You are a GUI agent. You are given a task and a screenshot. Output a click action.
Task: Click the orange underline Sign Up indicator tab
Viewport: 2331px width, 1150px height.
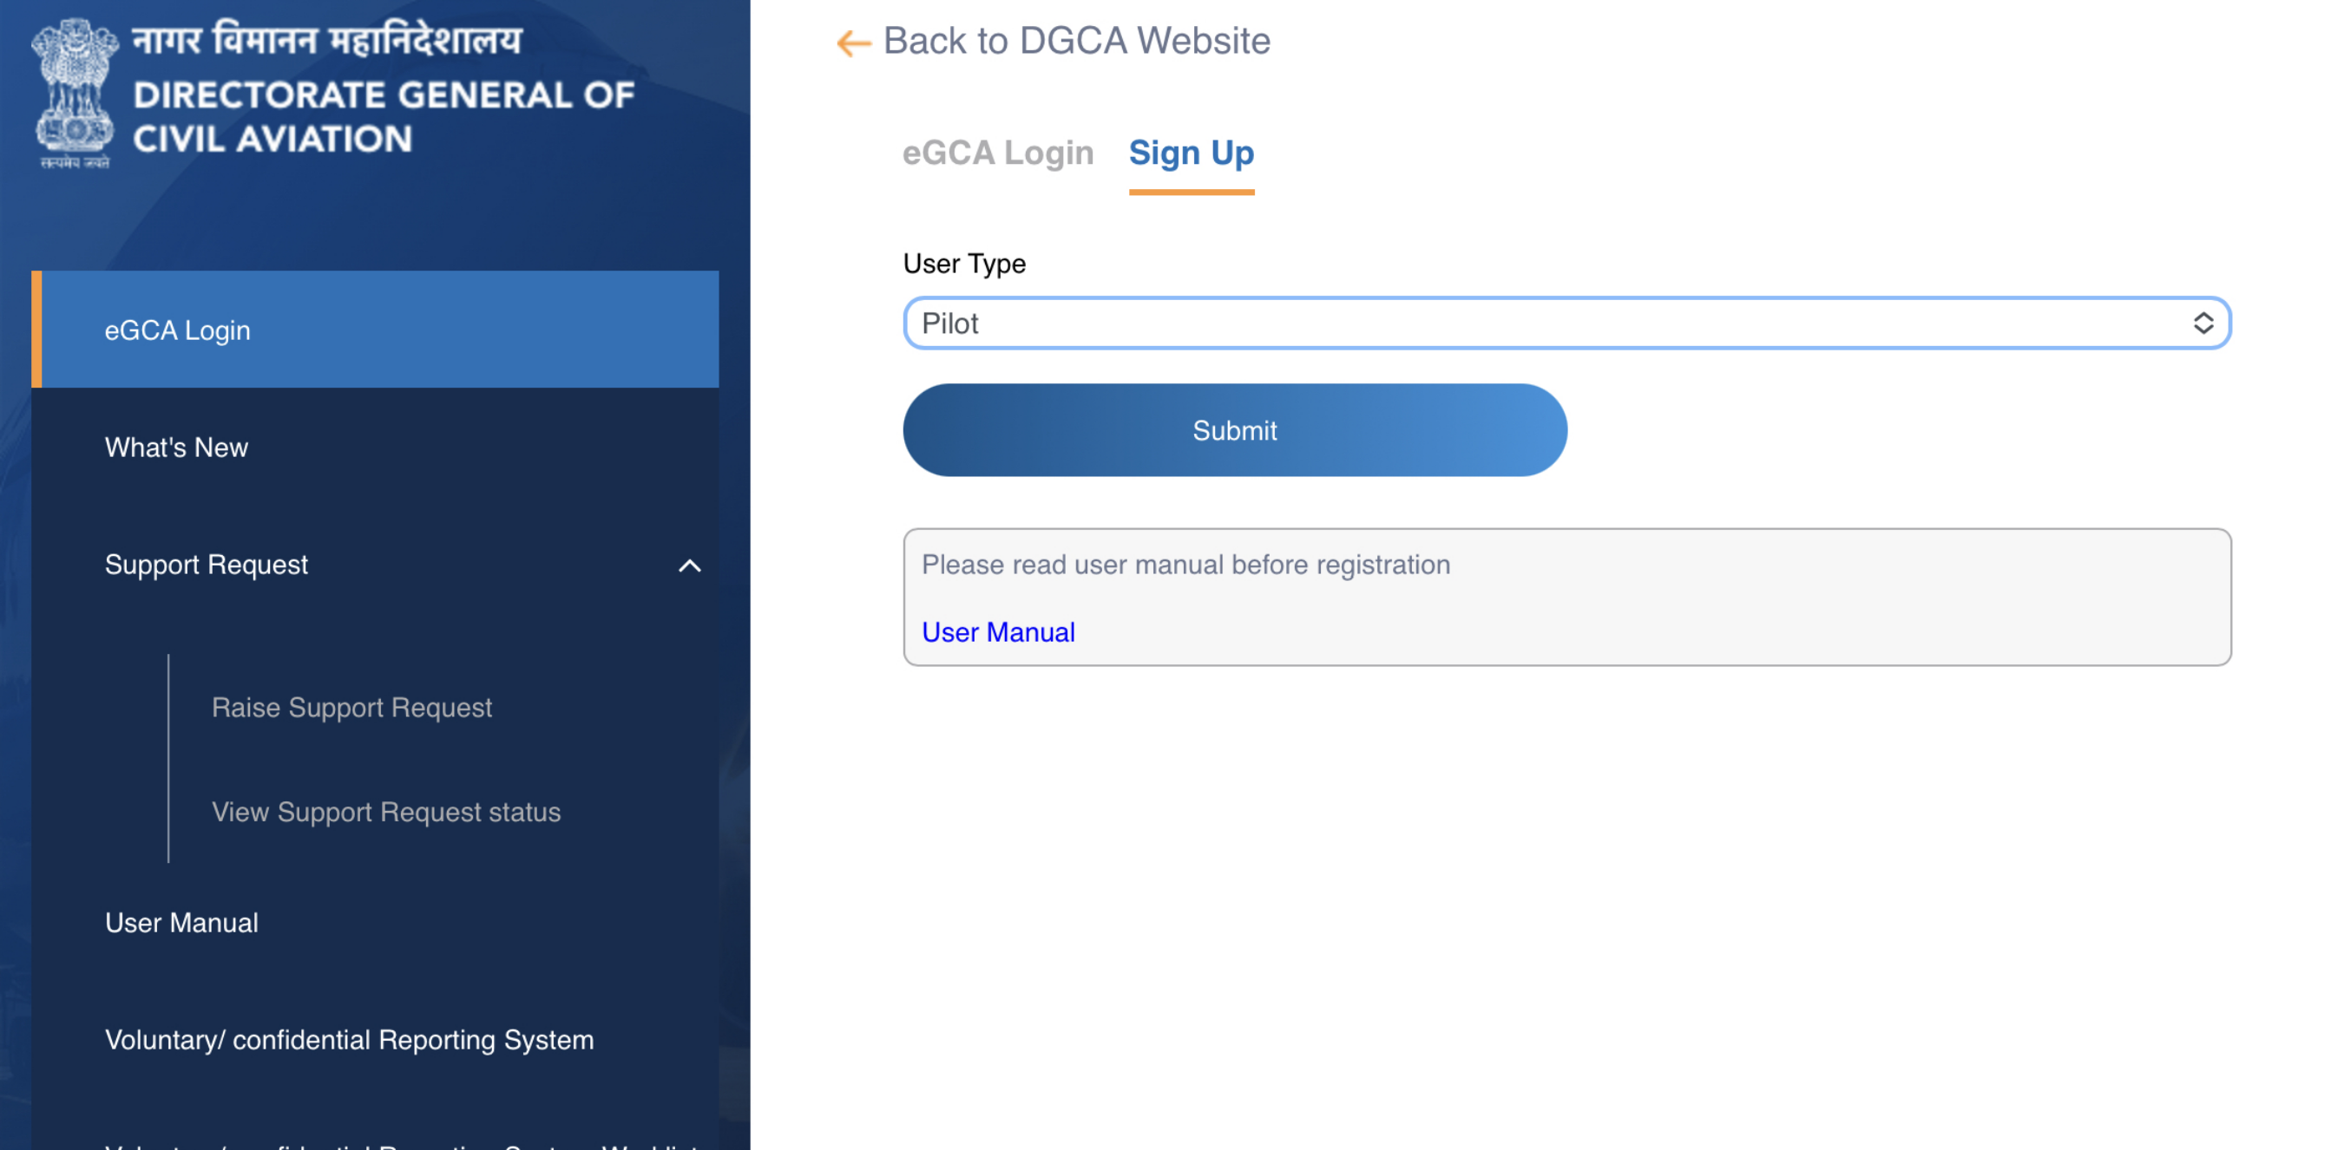(x=1191, y=190)
